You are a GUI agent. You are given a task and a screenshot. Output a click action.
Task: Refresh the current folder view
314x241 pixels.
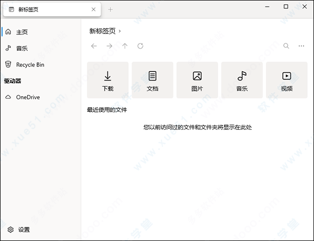140,46
